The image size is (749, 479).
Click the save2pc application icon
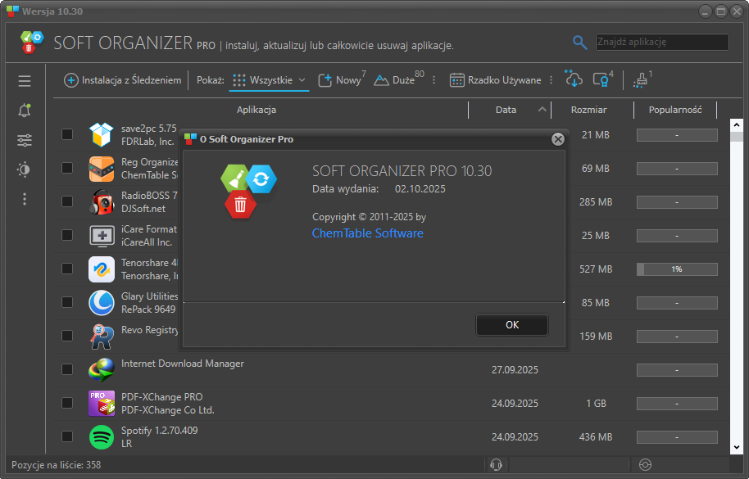point(102,135)
